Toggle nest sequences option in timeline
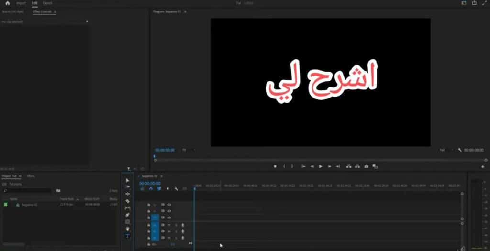Viewport: 490px width, 251px height. [142, 189]
